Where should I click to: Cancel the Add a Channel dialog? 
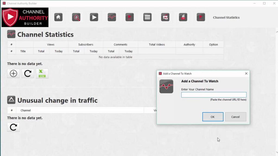click(x=236, y=117)
